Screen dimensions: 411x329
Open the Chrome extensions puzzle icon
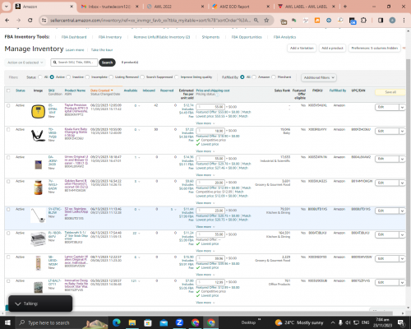(x=363, y=21)
